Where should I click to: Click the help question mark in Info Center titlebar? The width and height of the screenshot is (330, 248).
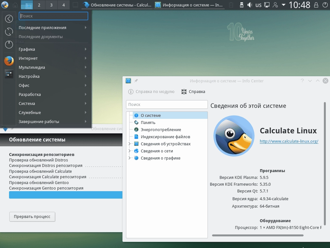[x=302, y=81]
